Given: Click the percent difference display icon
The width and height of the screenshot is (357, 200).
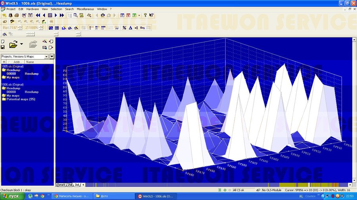Looking at the screenshot, I should pyautogui.click(x=124, y=28).
